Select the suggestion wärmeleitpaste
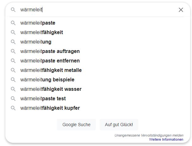The image size is (192, 146). coord(38,23)
